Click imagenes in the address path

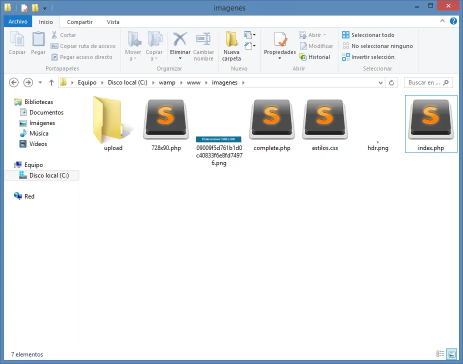click(x=224, y=82)
